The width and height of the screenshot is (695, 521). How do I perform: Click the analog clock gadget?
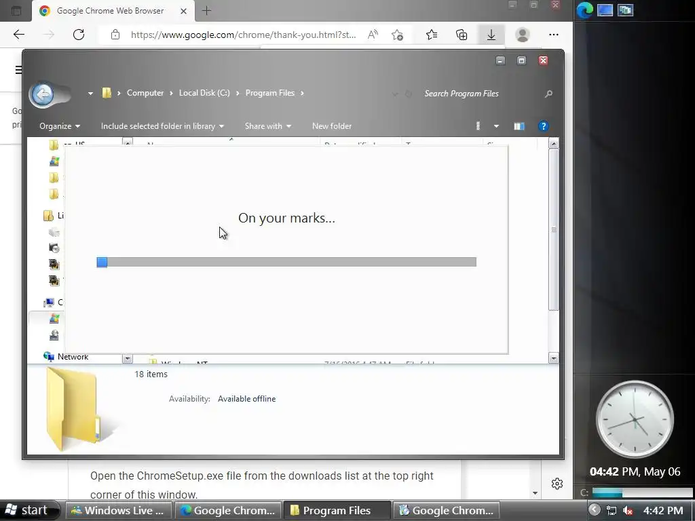[635, 419]
